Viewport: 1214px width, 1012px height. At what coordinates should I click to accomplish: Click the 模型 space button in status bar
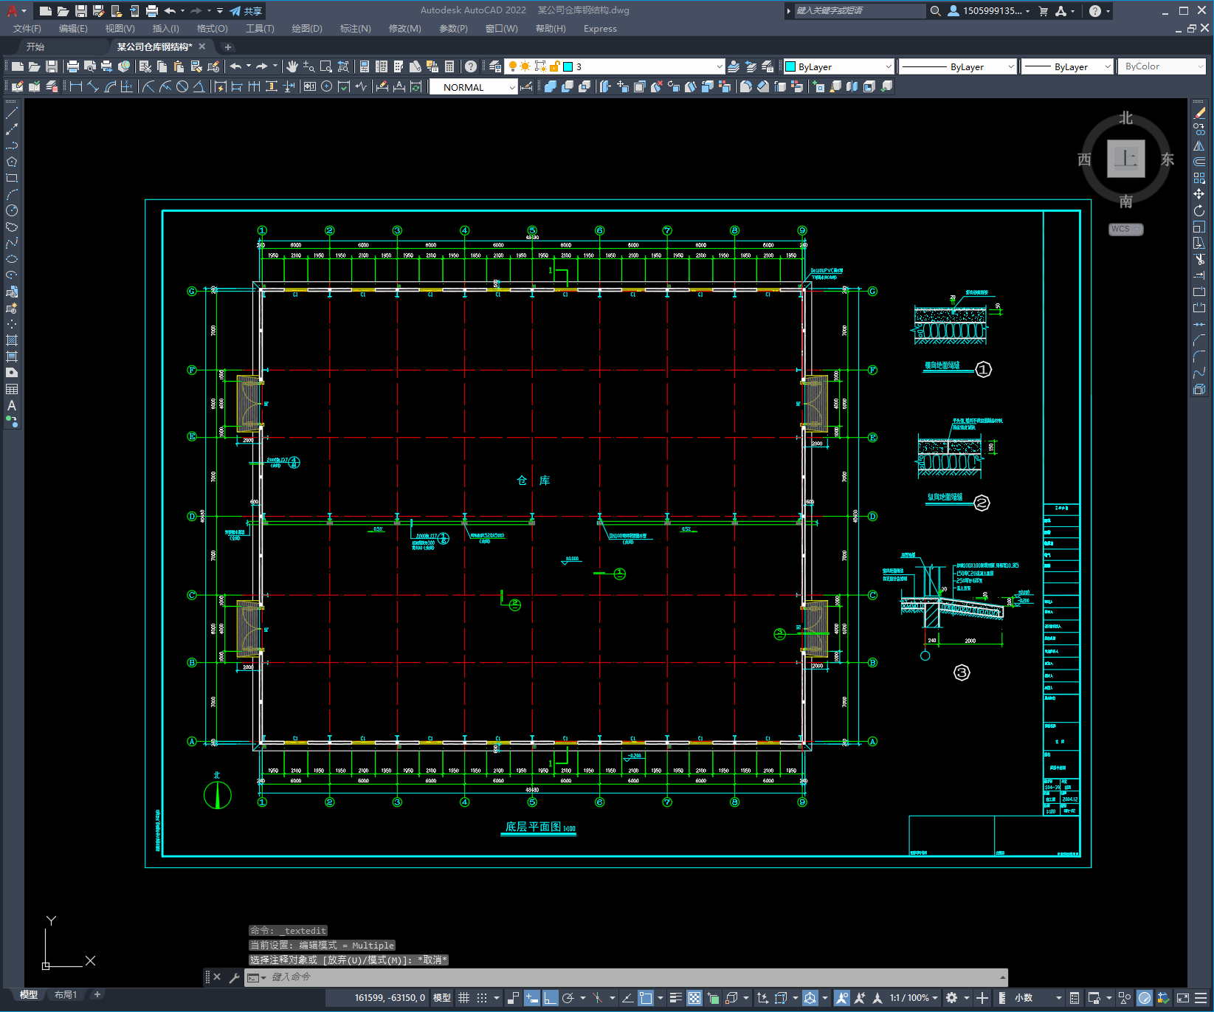point(441,998)
